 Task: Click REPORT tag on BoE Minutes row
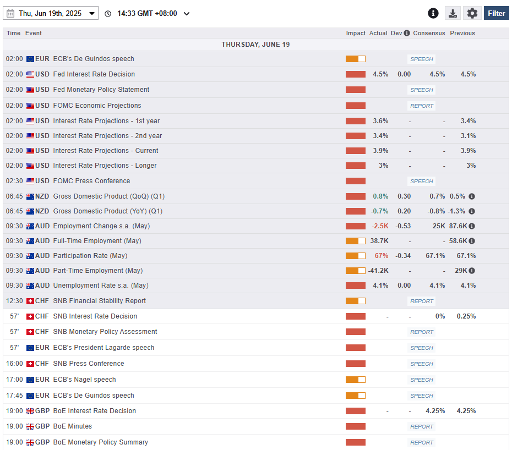click(x=421, y=426)
